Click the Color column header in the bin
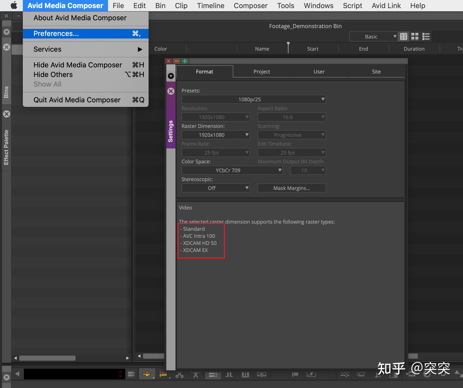The image size is (463, 388). tap(161, 49)
